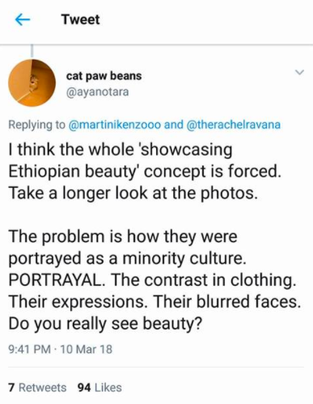Click the word PORTRAYAL in the tweet

tap(56, 280)
